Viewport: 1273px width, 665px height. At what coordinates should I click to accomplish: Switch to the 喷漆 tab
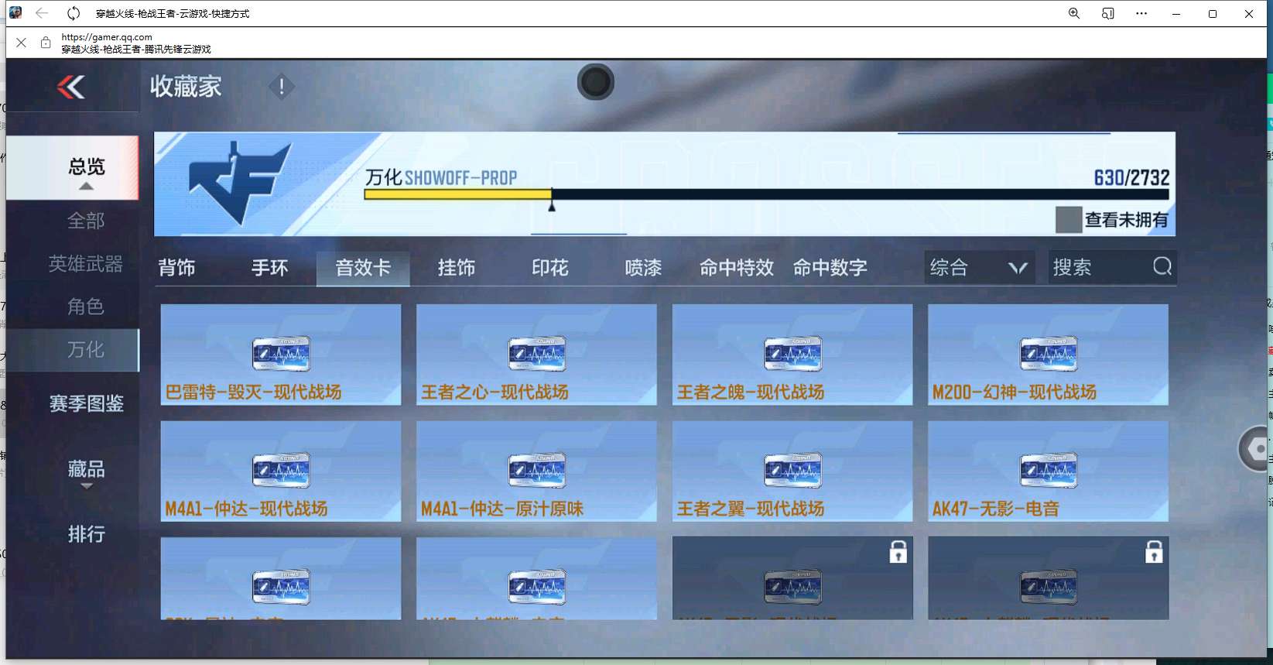(643, 268)
